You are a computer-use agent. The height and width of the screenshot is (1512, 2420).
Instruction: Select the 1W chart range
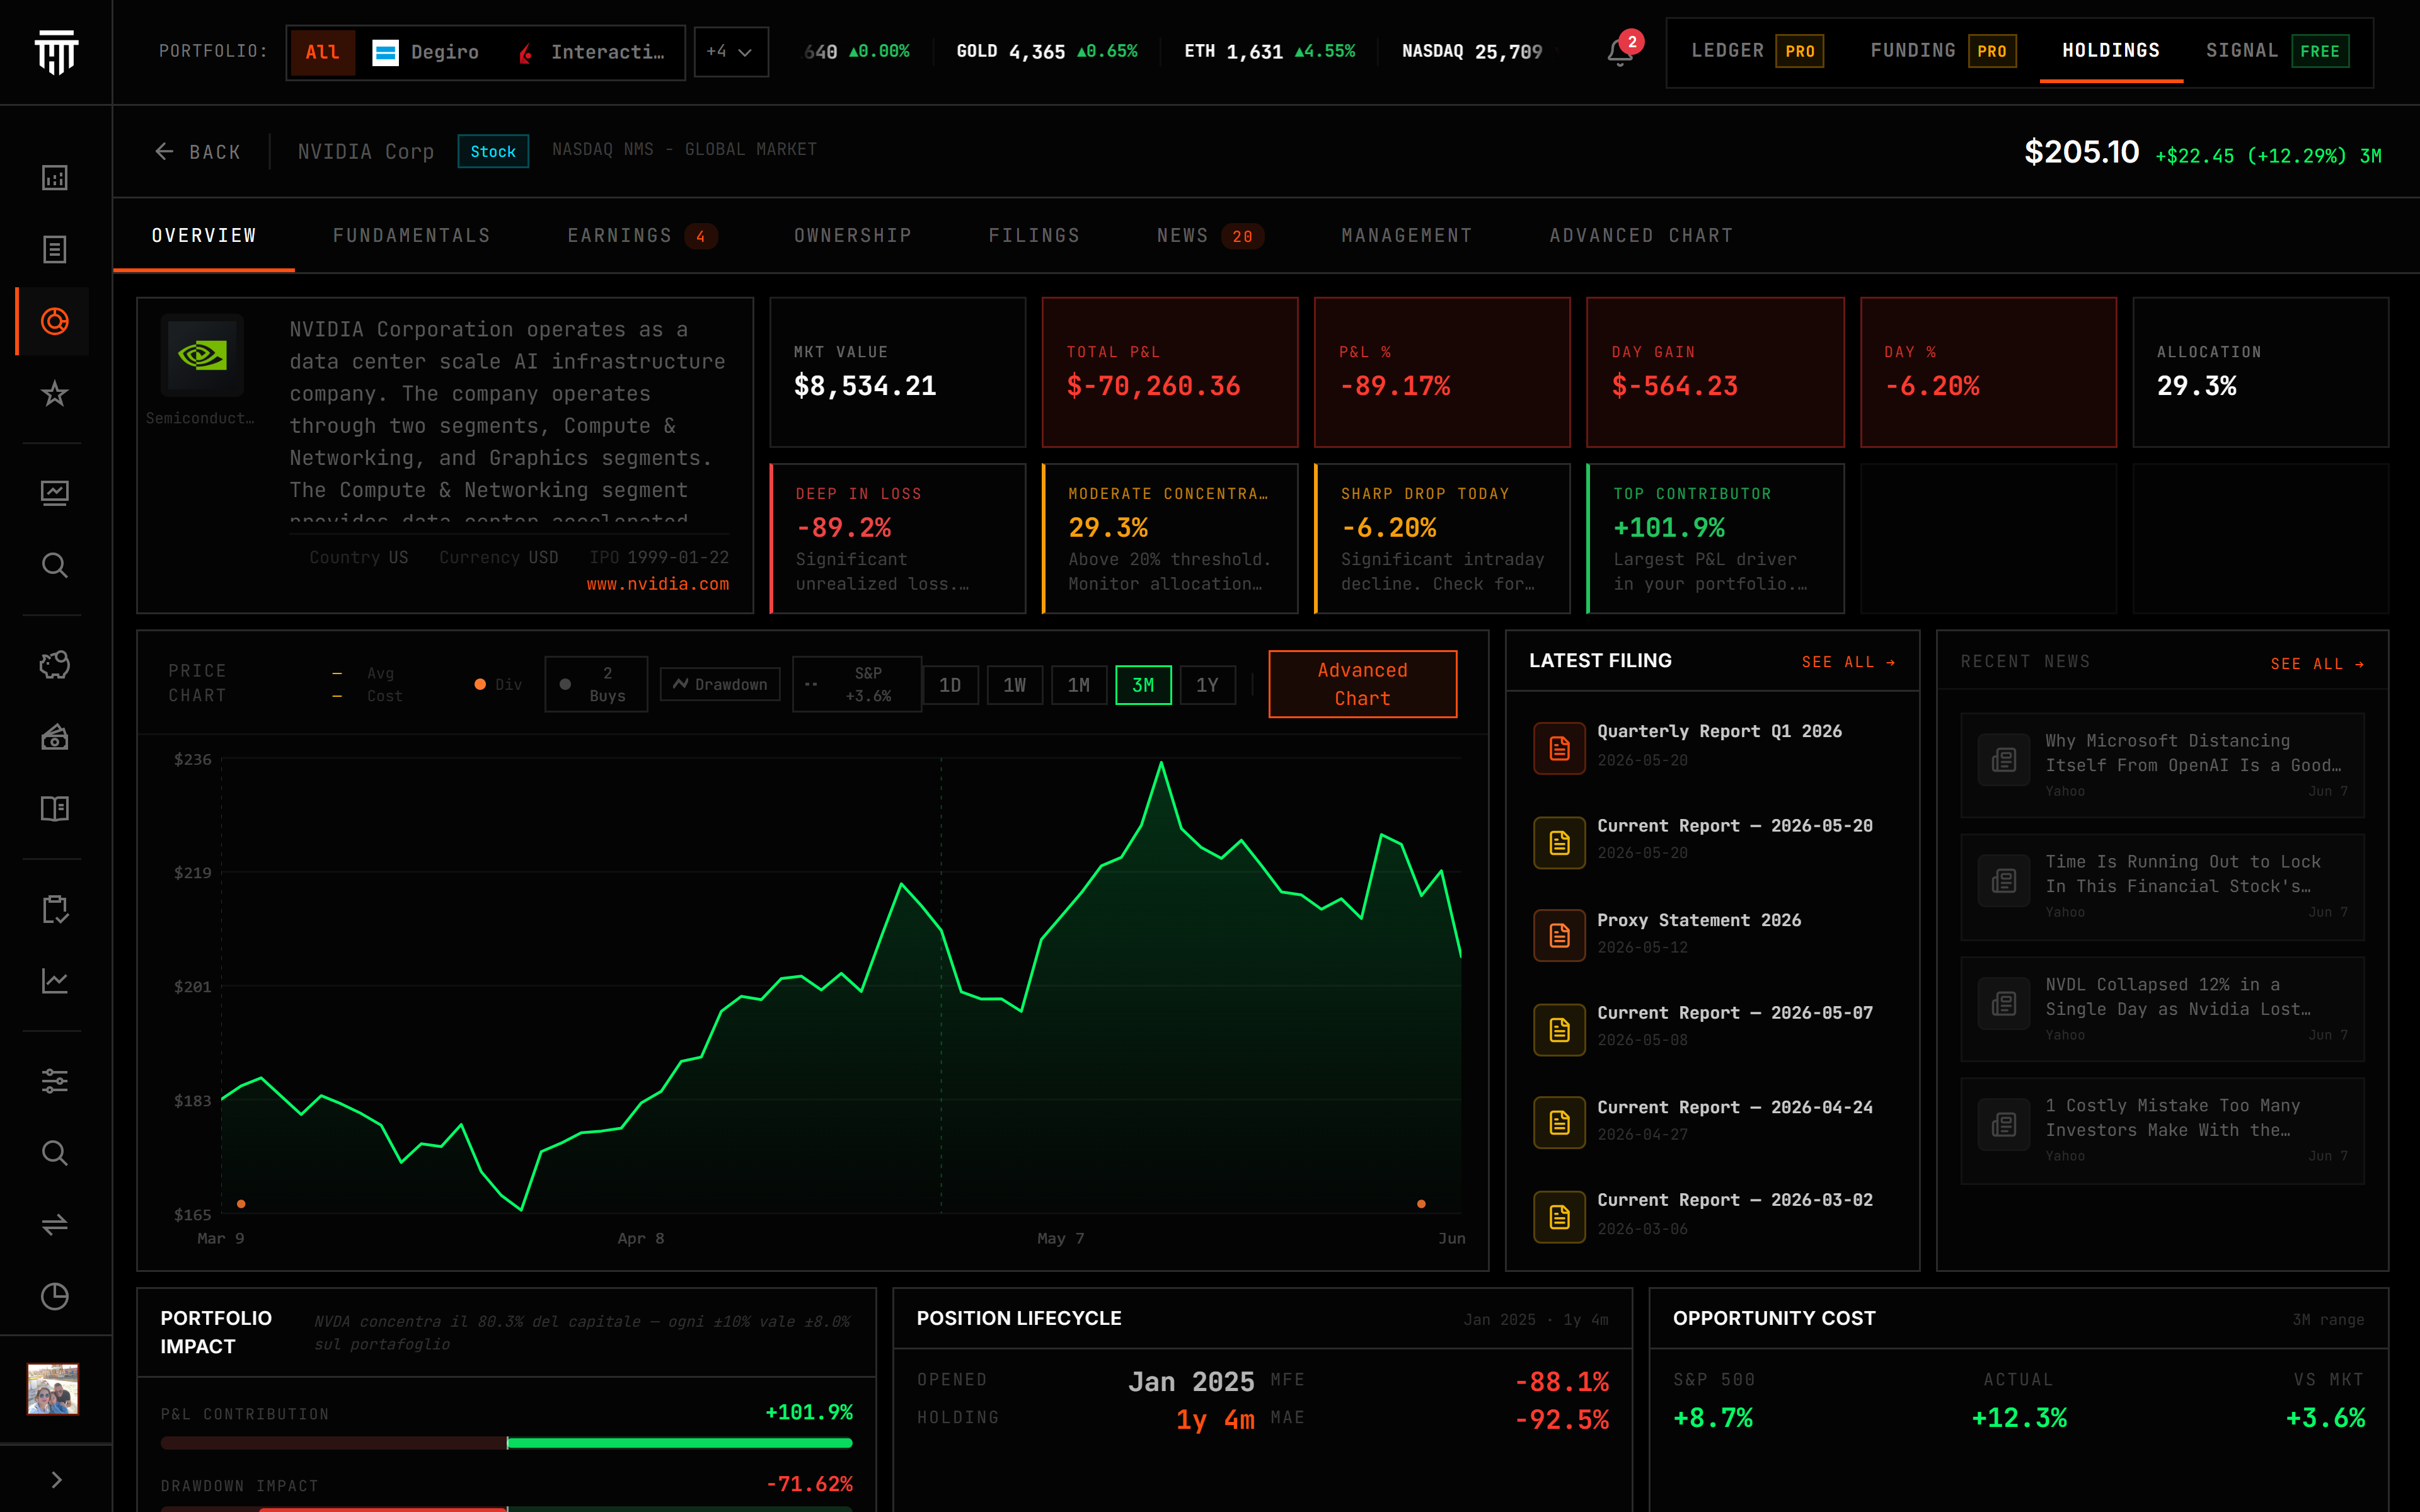1015,685
